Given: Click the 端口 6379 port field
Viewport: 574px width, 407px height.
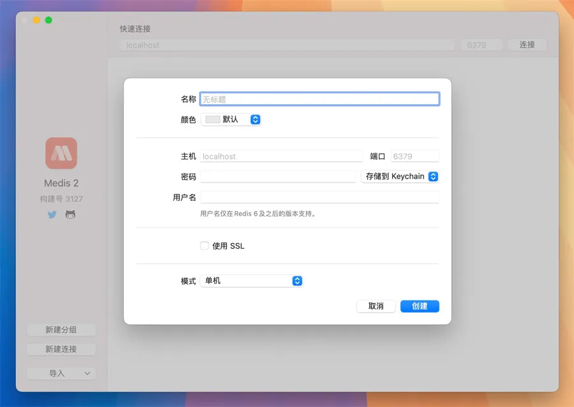Looking at the screenshot, I should pos(415,156).
